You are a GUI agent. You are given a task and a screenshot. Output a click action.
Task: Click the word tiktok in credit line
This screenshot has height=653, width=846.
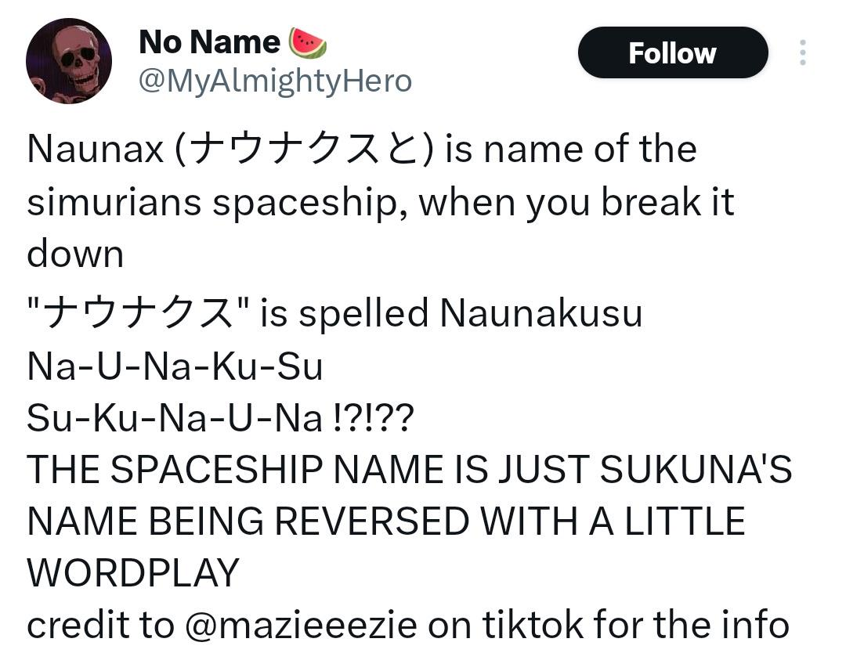point(533,625)
